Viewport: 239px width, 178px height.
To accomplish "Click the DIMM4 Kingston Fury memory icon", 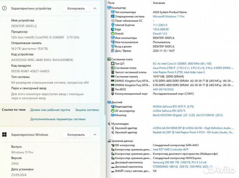I will [113, 85].
